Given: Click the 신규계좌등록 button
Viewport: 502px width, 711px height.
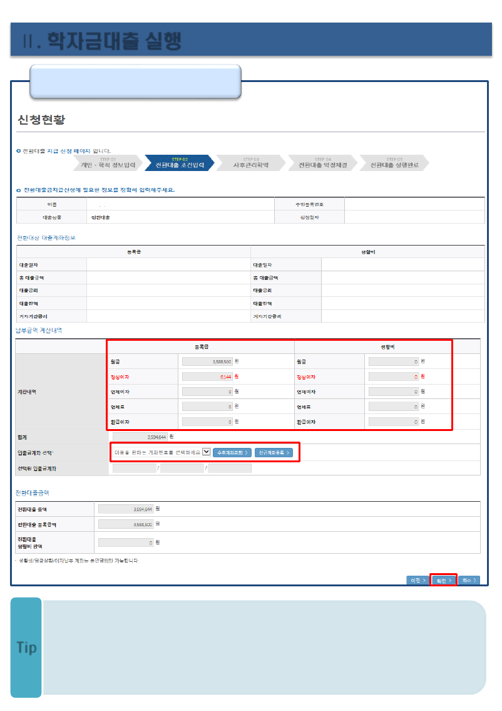Looking at the screenshot, I should coord(274,452).
